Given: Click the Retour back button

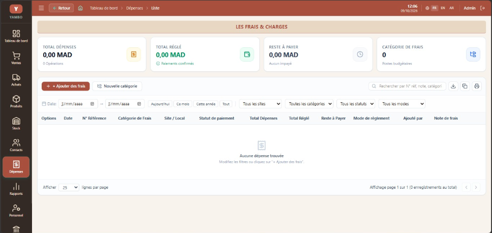Looking at the screenshot, I should (x=61, y=8).
